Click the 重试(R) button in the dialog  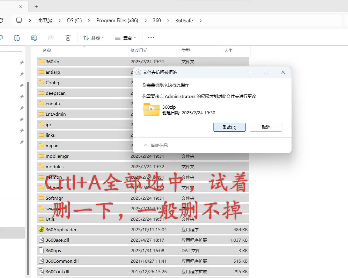(229, 127)
